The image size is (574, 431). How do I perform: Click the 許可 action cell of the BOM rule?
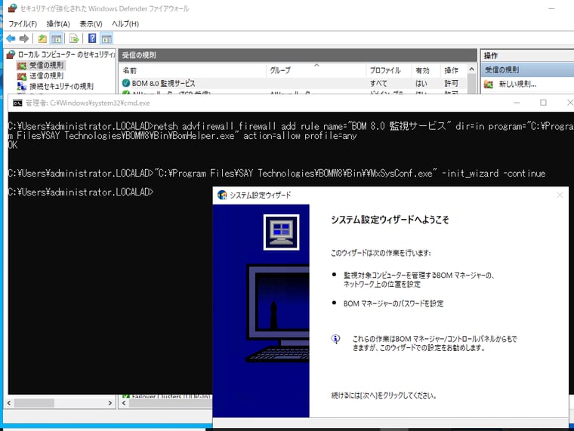(x=451, y=84)
